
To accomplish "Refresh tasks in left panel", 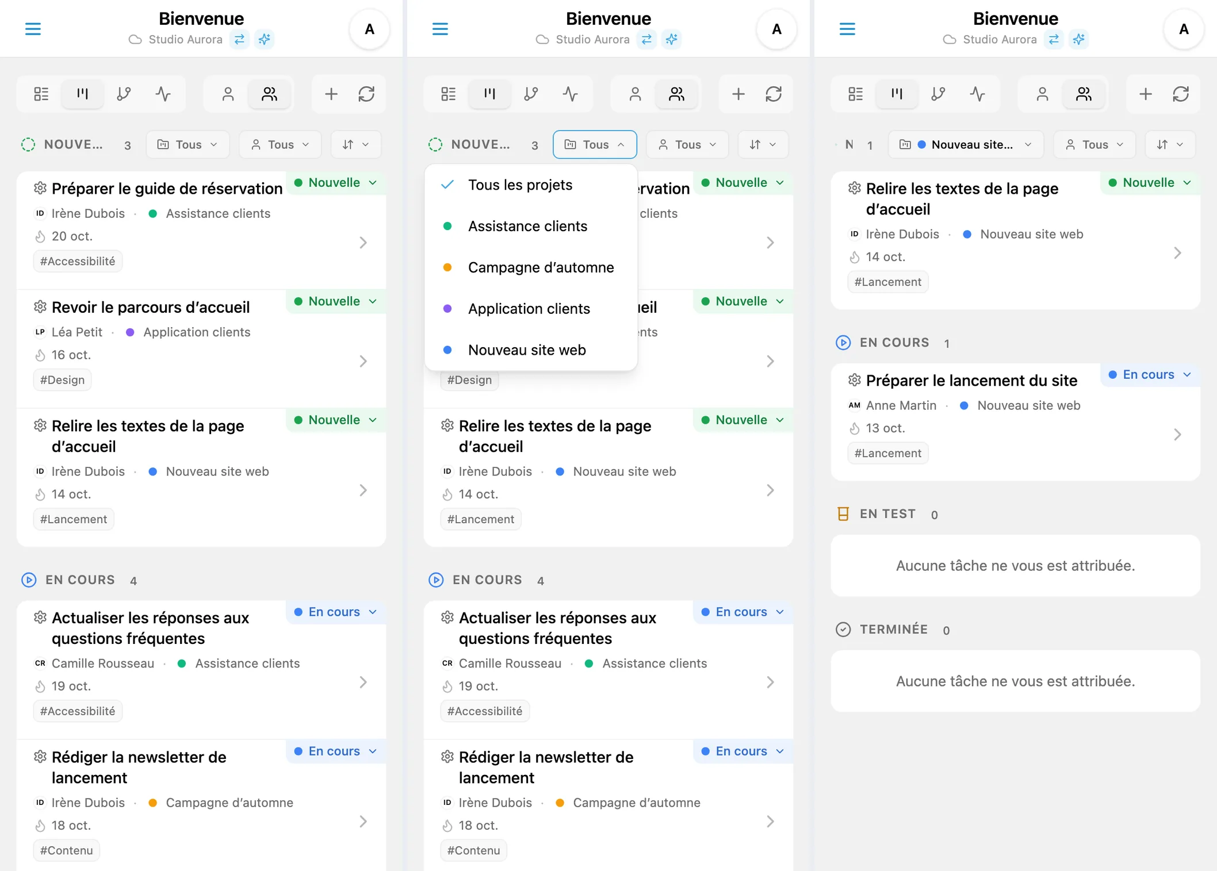I will (x=366, y=94).
